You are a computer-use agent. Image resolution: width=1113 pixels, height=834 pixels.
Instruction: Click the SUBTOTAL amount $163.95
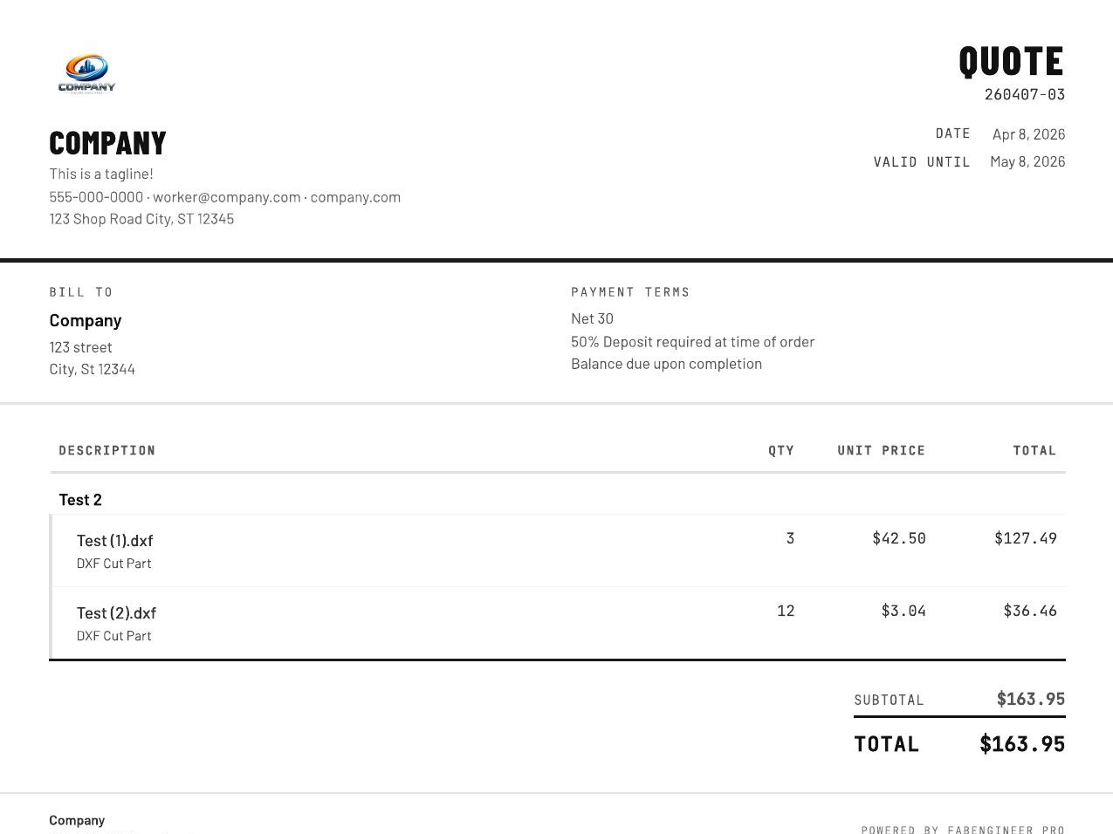(1030, 700)
